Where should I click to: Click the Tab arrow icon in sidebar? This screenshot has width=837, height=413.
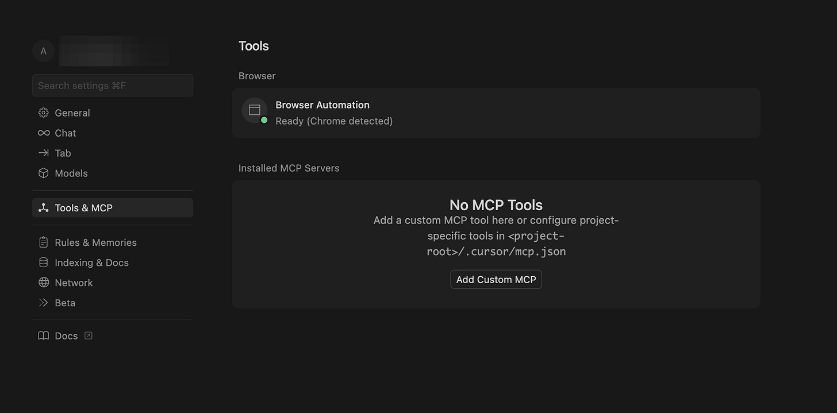(43, 153)
